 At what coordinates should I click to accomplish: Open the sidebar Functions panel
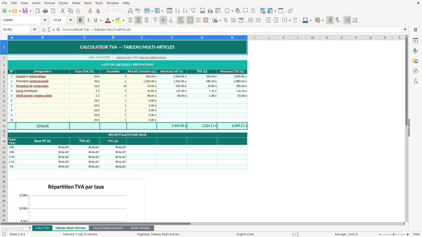coord(415,81)
